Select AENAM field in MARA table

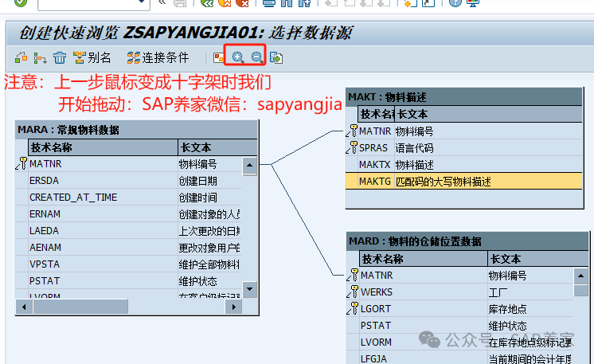pyautogui.click(x=128, y=248)
